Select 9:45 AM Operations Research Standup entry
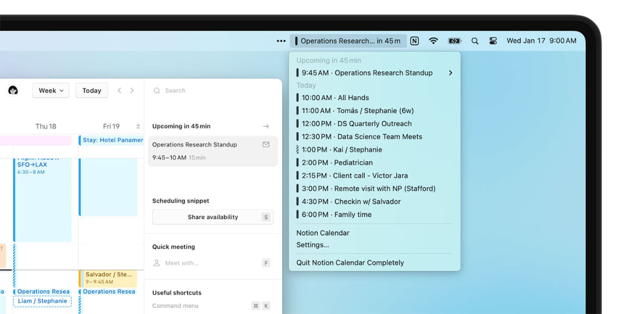 (x=375, y=73)
